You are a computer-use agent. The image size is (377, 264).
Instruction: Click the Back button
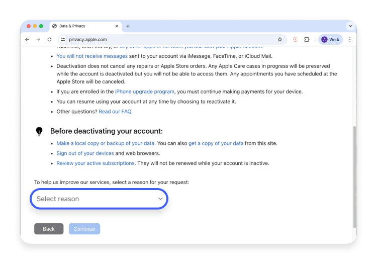coord(49,229)
